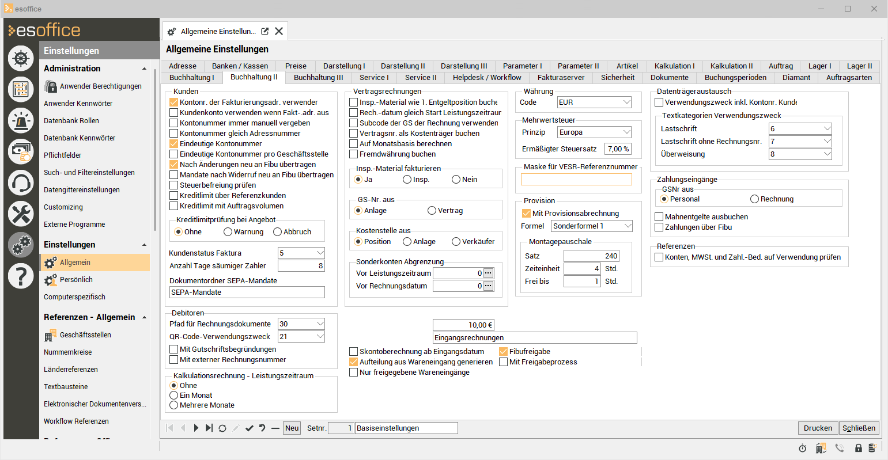Click the padlock icon in the status bar
888x460 pixels.
[x=859, y=448]
